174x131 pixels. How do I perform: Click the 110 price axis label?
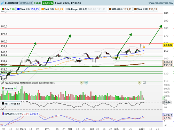(x=166, y=81)
